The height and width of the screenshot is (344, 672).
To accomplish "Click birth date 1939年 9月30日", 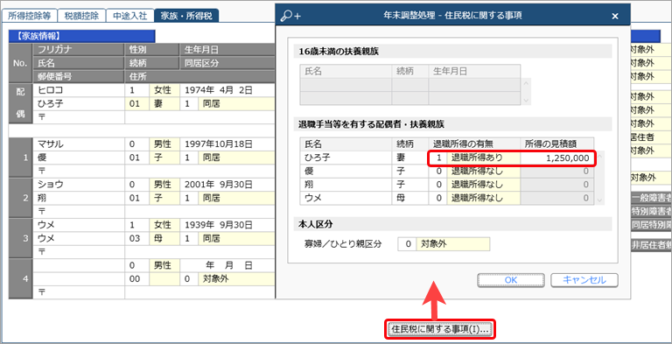I will 227,225.
